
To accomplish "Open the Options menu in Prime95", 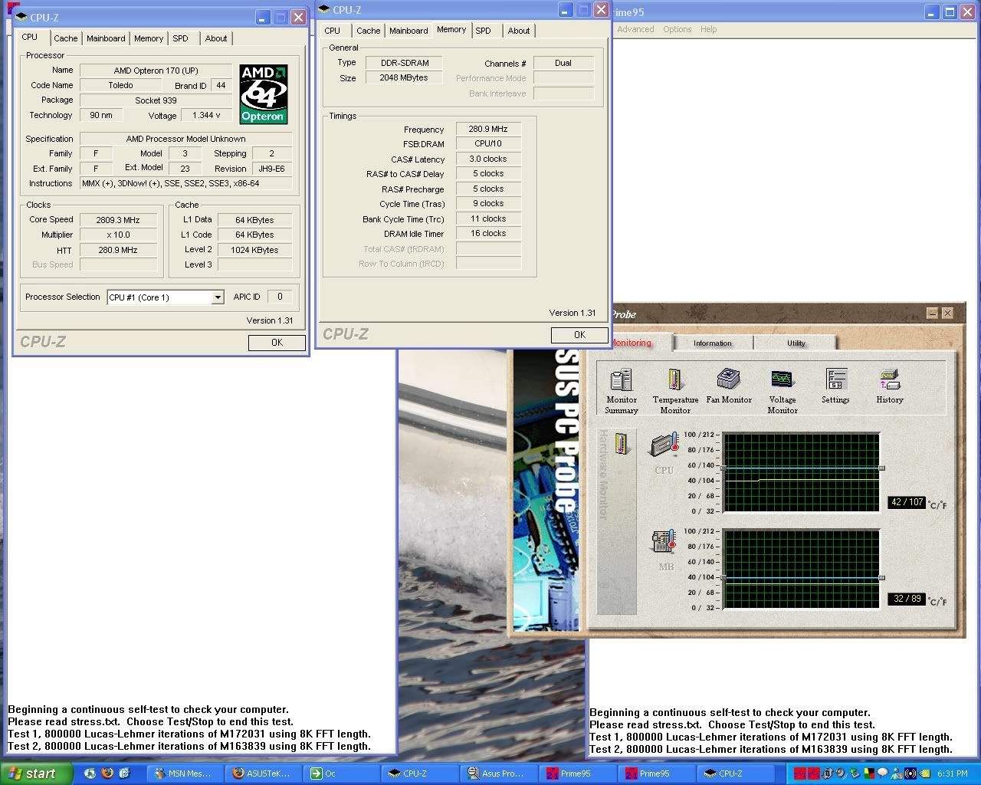I will [677, 29].
